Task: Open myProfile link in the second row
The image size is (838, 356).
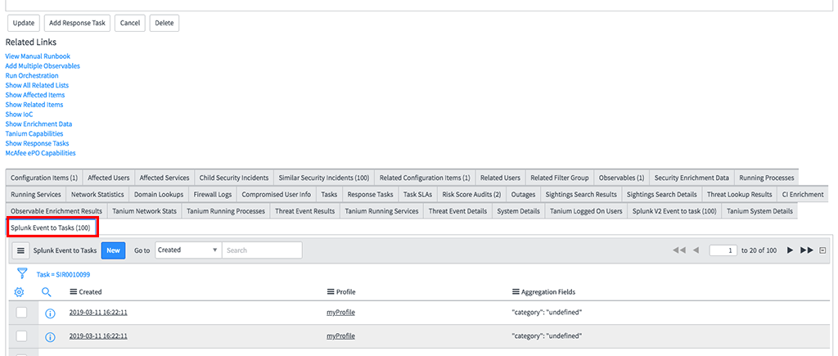Action: [x=340, y=336]
